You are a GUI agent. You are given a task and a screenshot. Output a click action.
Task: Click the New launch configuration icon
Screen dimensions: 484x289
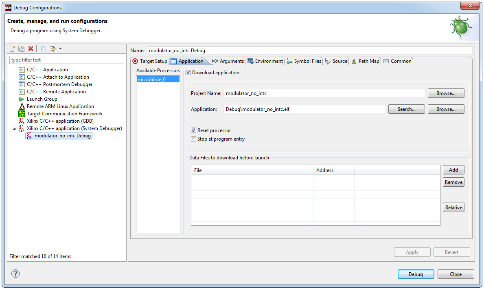(x=12, y=49)
